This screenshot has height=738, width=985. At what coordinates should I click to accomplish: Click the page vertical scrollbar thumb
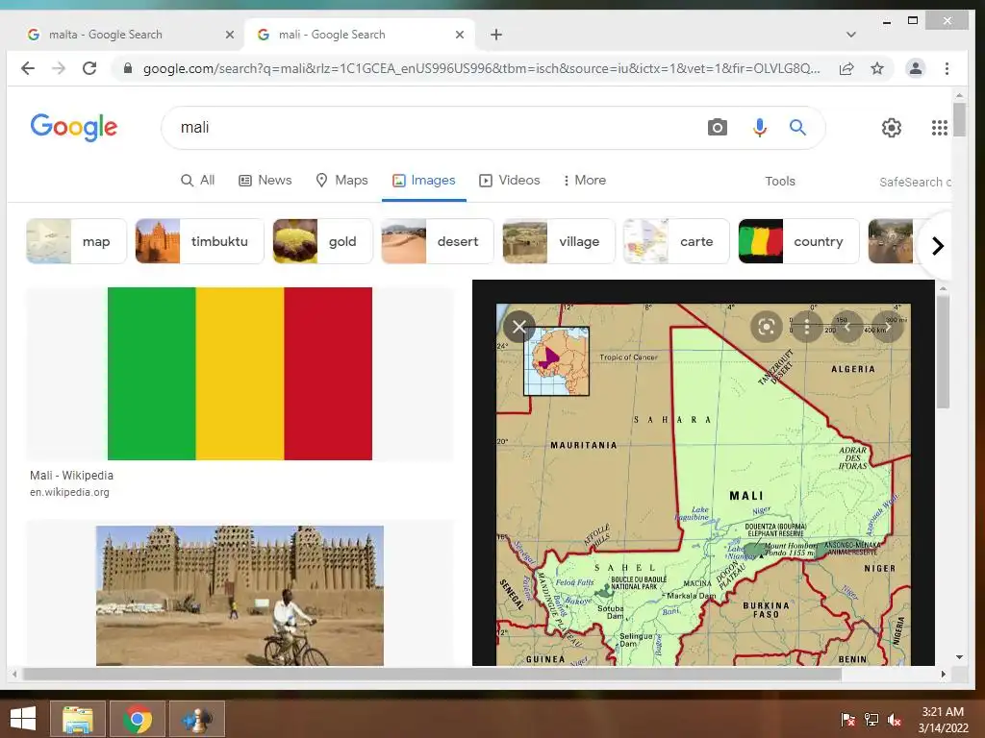coord(959,119)
